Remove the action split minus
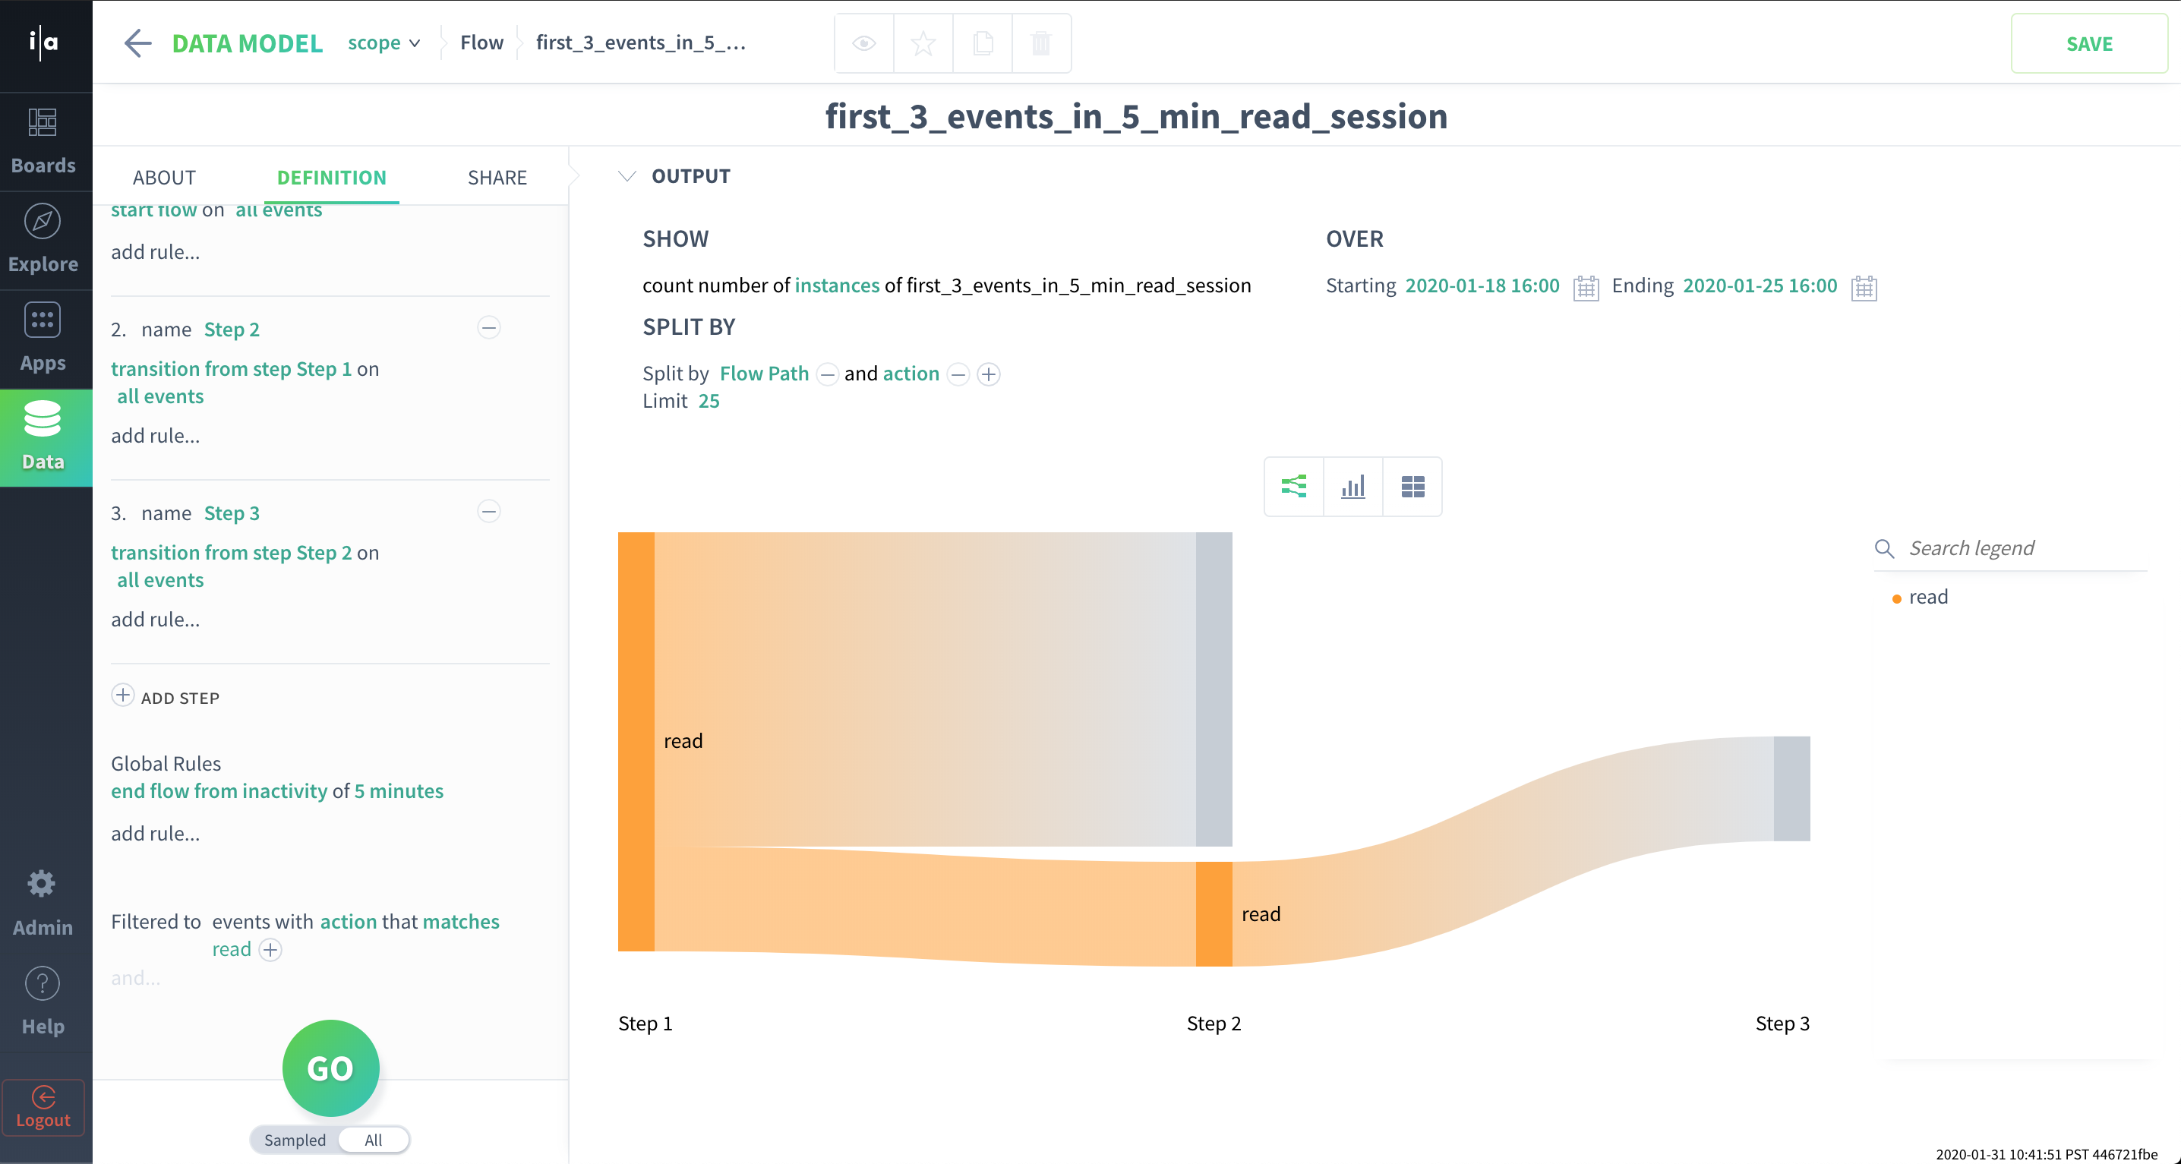This screenshot has width=2181, height=1164. click(958, 374)
